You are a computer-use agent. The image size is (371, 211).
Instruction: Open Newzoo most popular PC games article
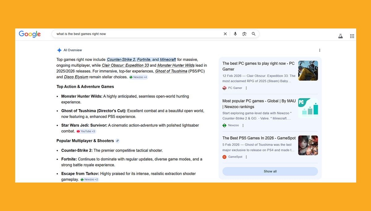coord(259,104)
